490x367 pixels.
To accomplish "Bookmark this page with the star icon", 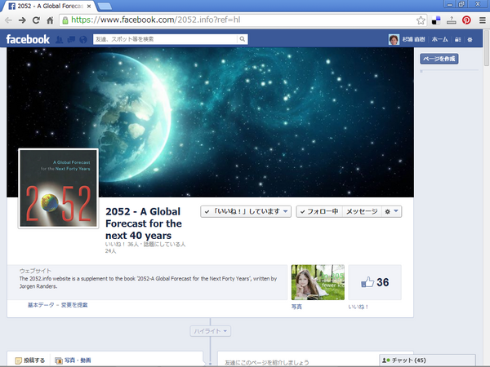I will point(421,20).
